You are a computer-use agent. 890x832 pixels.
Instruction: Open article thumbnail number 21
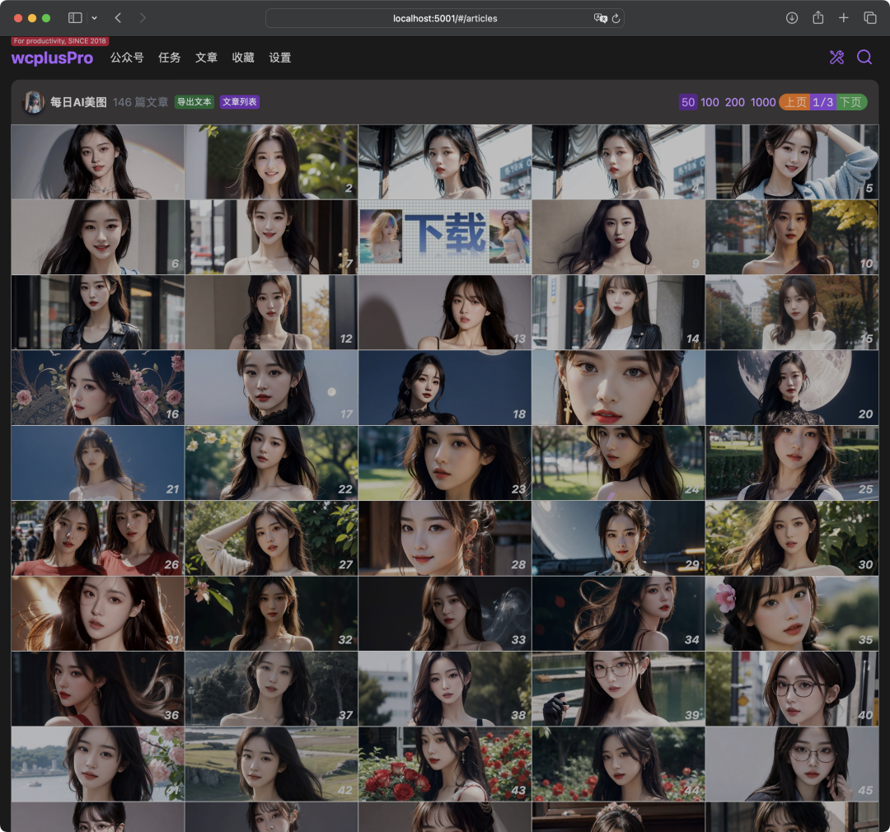[x=97, y=463]
